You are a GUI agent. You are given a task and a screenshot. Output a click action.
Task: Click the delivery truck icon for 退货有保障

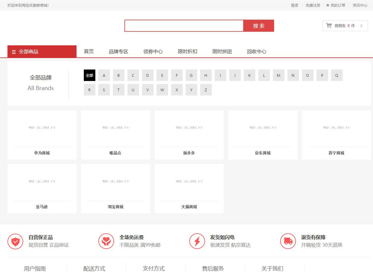(x=288, y=241)
